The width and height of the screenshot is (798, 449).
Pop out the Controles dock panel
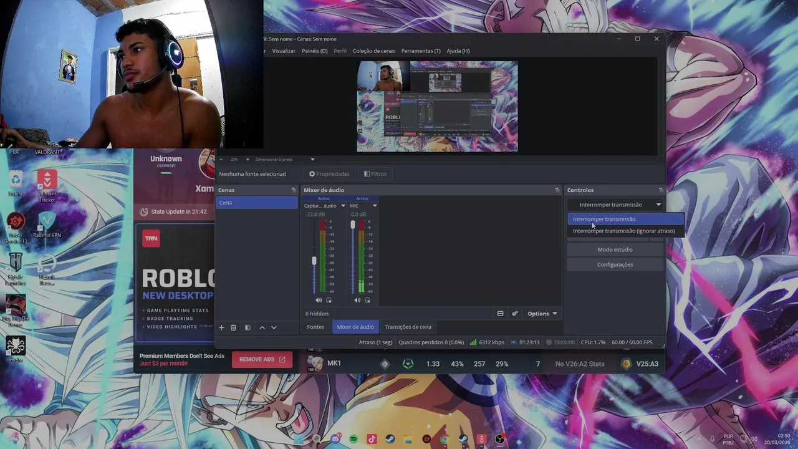(661, 190)
